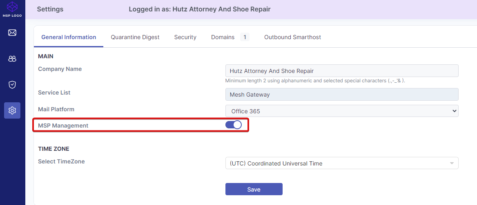This screenshot has height=205, width=477.
Task: Click the Domains count badge
Action: coord(245,37)
